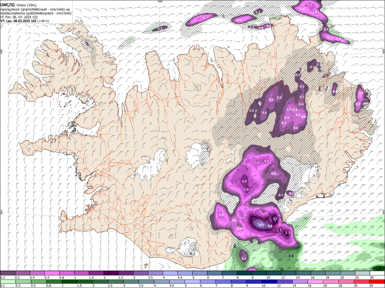Click the 'UWC/IG: Vindur (10m),' title text
Image resolution: width=385 pixels, height=288 pixels.
[19, 5]
